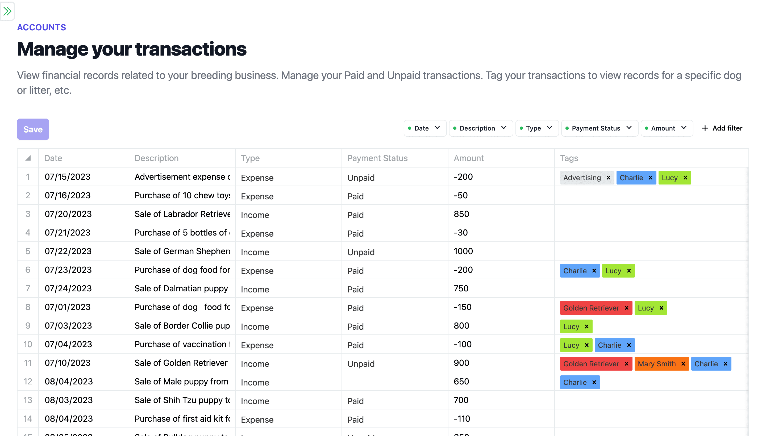Open the Date filter dropdown
Image resolution: width=766 pixels, height=436 pixels.
(437, 128)
